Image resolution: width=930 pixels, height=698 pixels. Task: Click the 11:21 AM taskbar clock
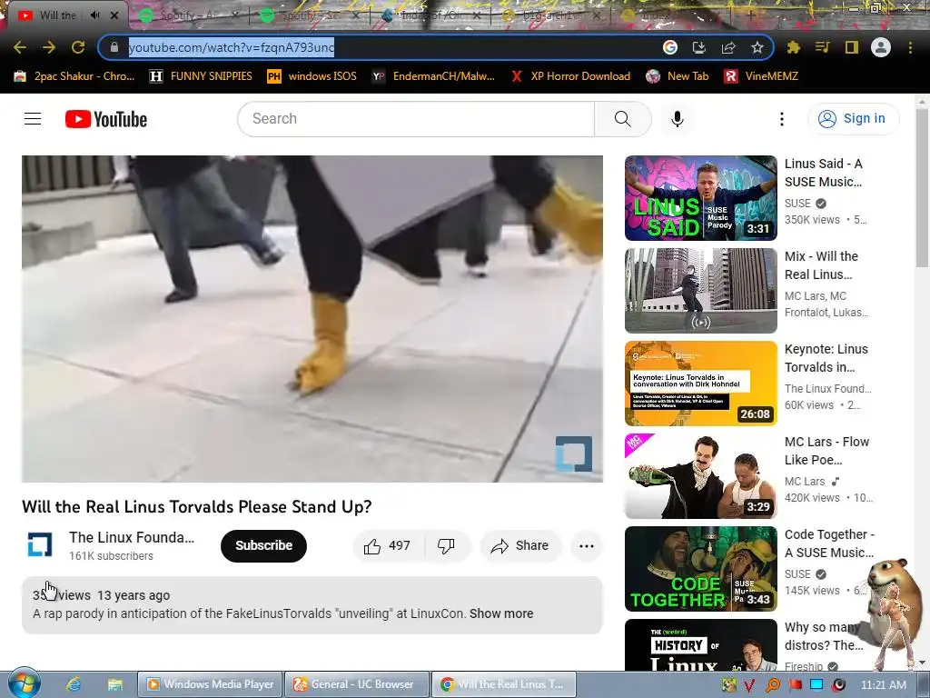point(883,685)
